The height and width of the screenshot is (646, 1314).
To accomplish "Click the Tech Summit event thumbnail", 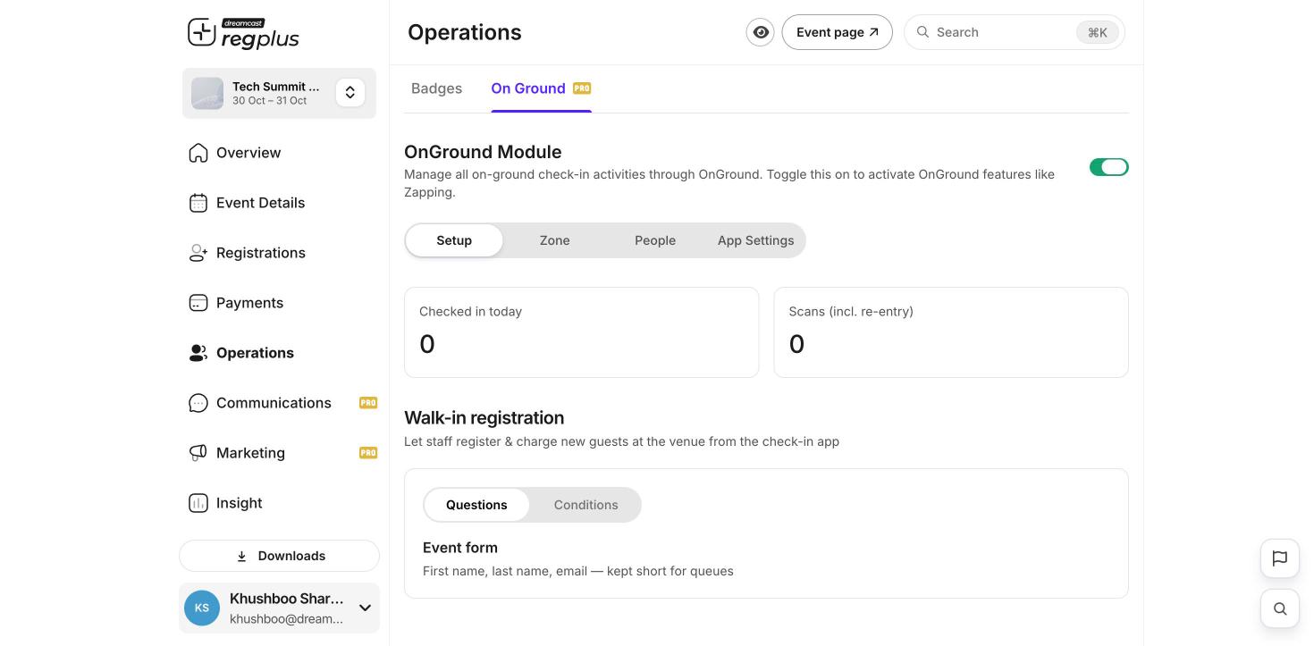I will click(207, 94).
